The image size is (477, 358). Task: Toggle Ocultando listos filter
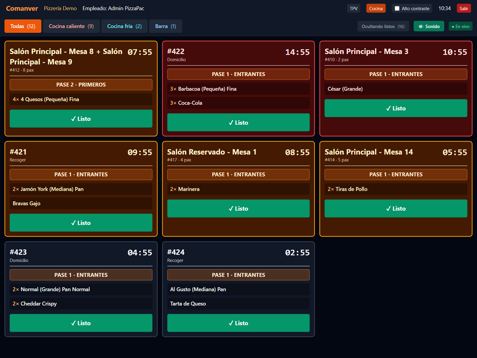click(x=383, y=26)
